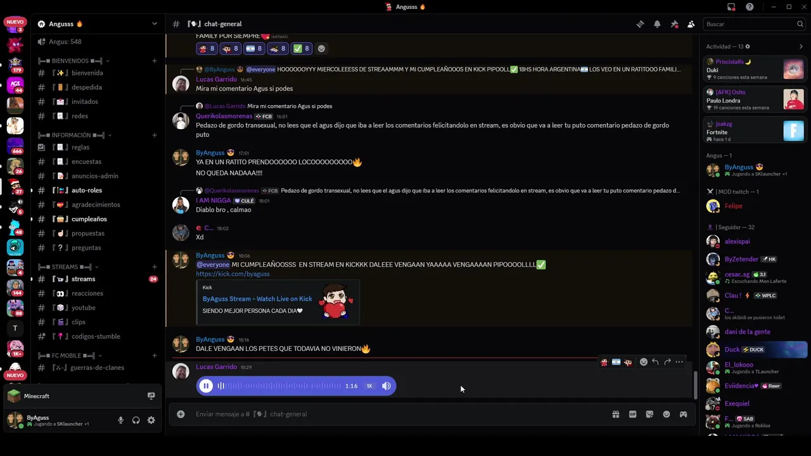Viewport: 811px width, 456px height.
Task: Open the gift icon in message bar
Action: pos(615,414)
